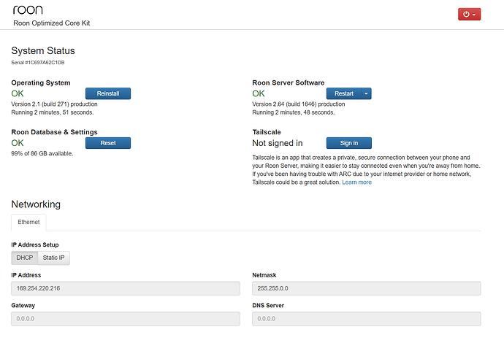
Task: Follow the Tailscale Learn more link
Action: point(356,182)
